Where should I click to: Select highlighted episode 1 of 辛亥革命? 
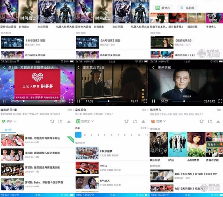[78, 135]
